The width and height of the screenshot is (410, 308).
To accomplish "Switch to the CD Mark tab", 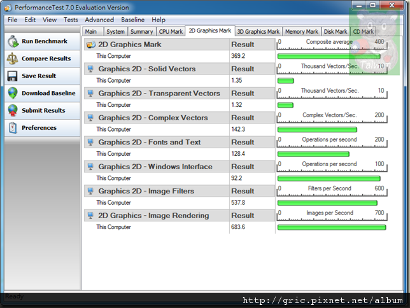I will click(x=363, y=32).
